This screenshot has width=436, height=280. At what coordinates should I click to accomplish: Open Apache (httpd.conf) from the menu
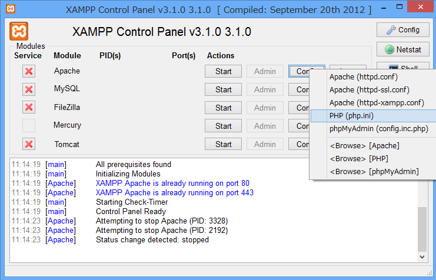pos(373,76)
